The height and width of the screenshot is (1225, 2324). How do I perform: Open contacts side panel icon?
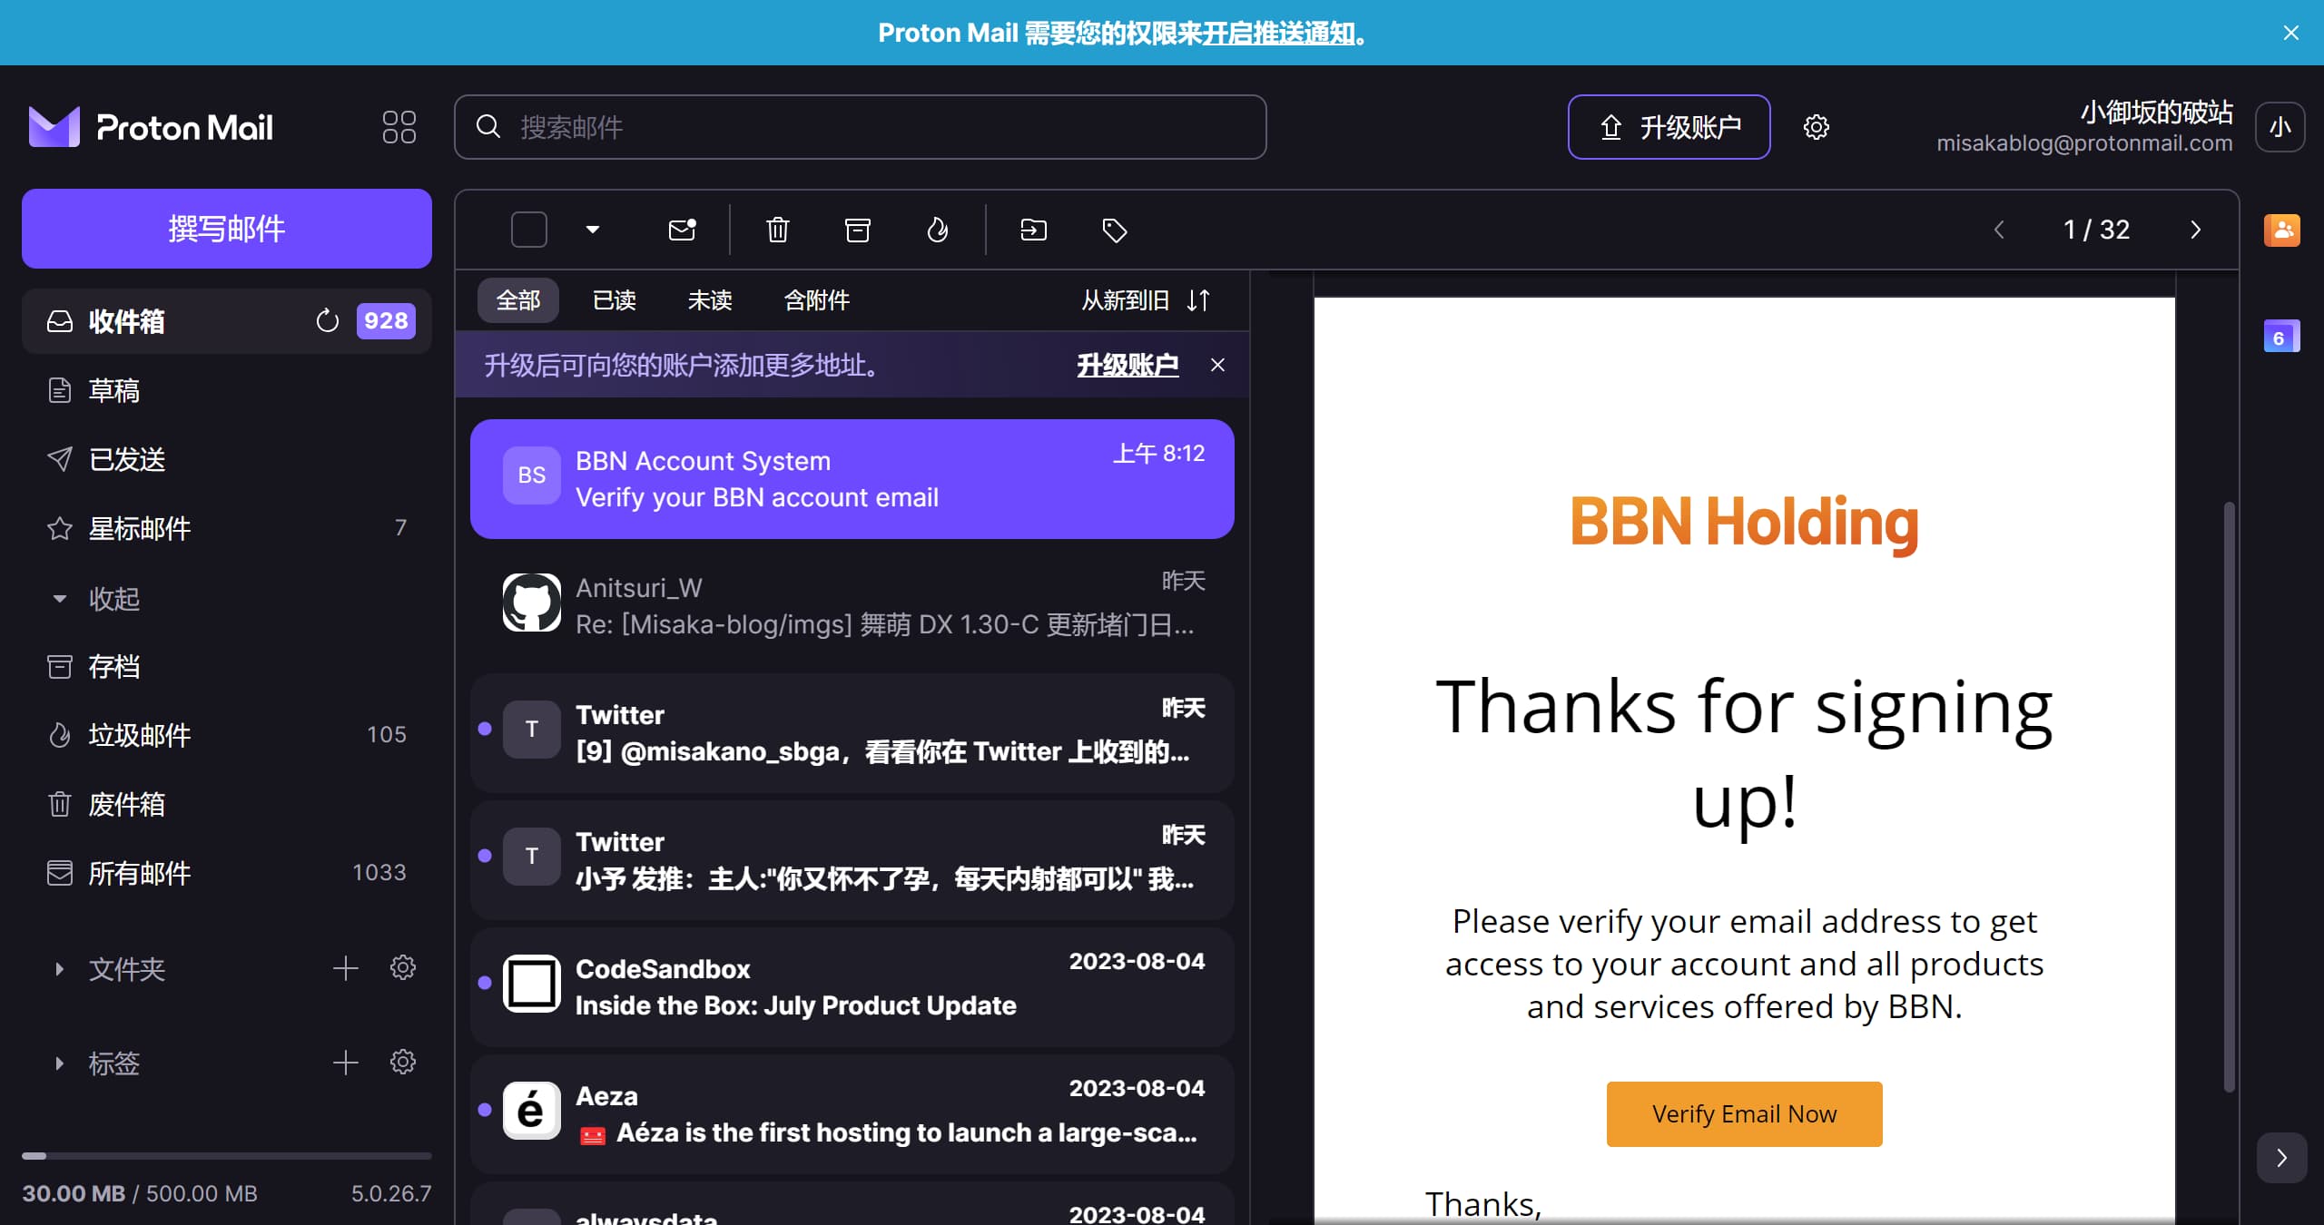coord(2280,230)
